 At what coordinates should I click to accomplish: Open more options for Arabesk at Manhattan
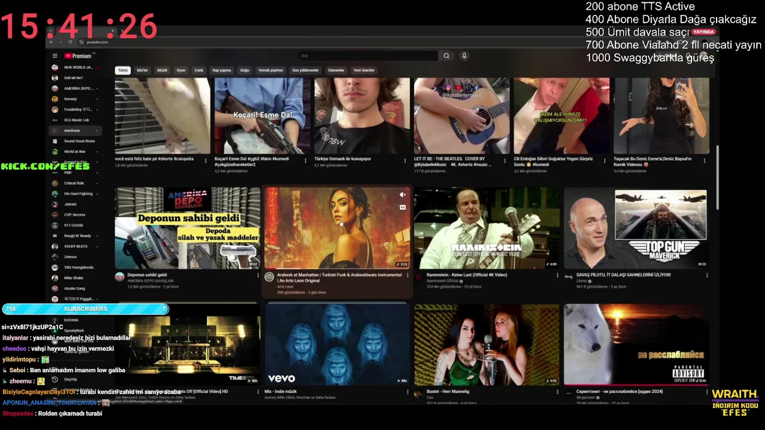pos(408,275)
